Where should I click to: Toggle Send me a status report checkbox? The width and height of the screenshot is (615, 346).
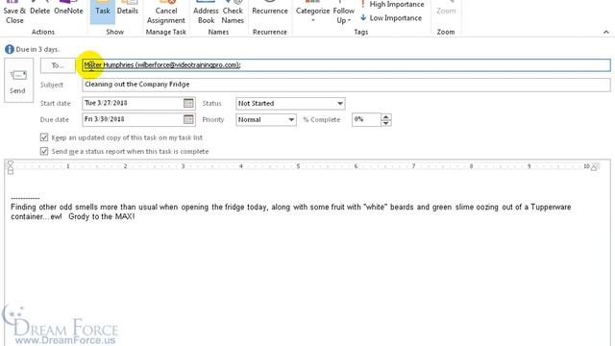pyautogui.click(x=44, y=151)
